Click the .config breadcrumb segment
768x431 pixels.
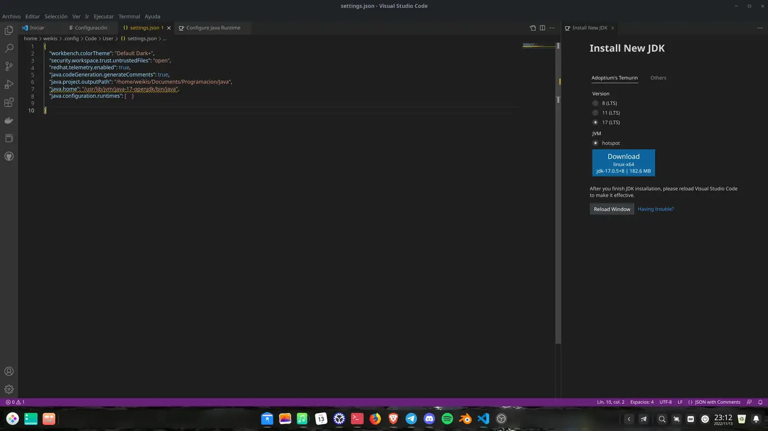click(x=71, y=38)
